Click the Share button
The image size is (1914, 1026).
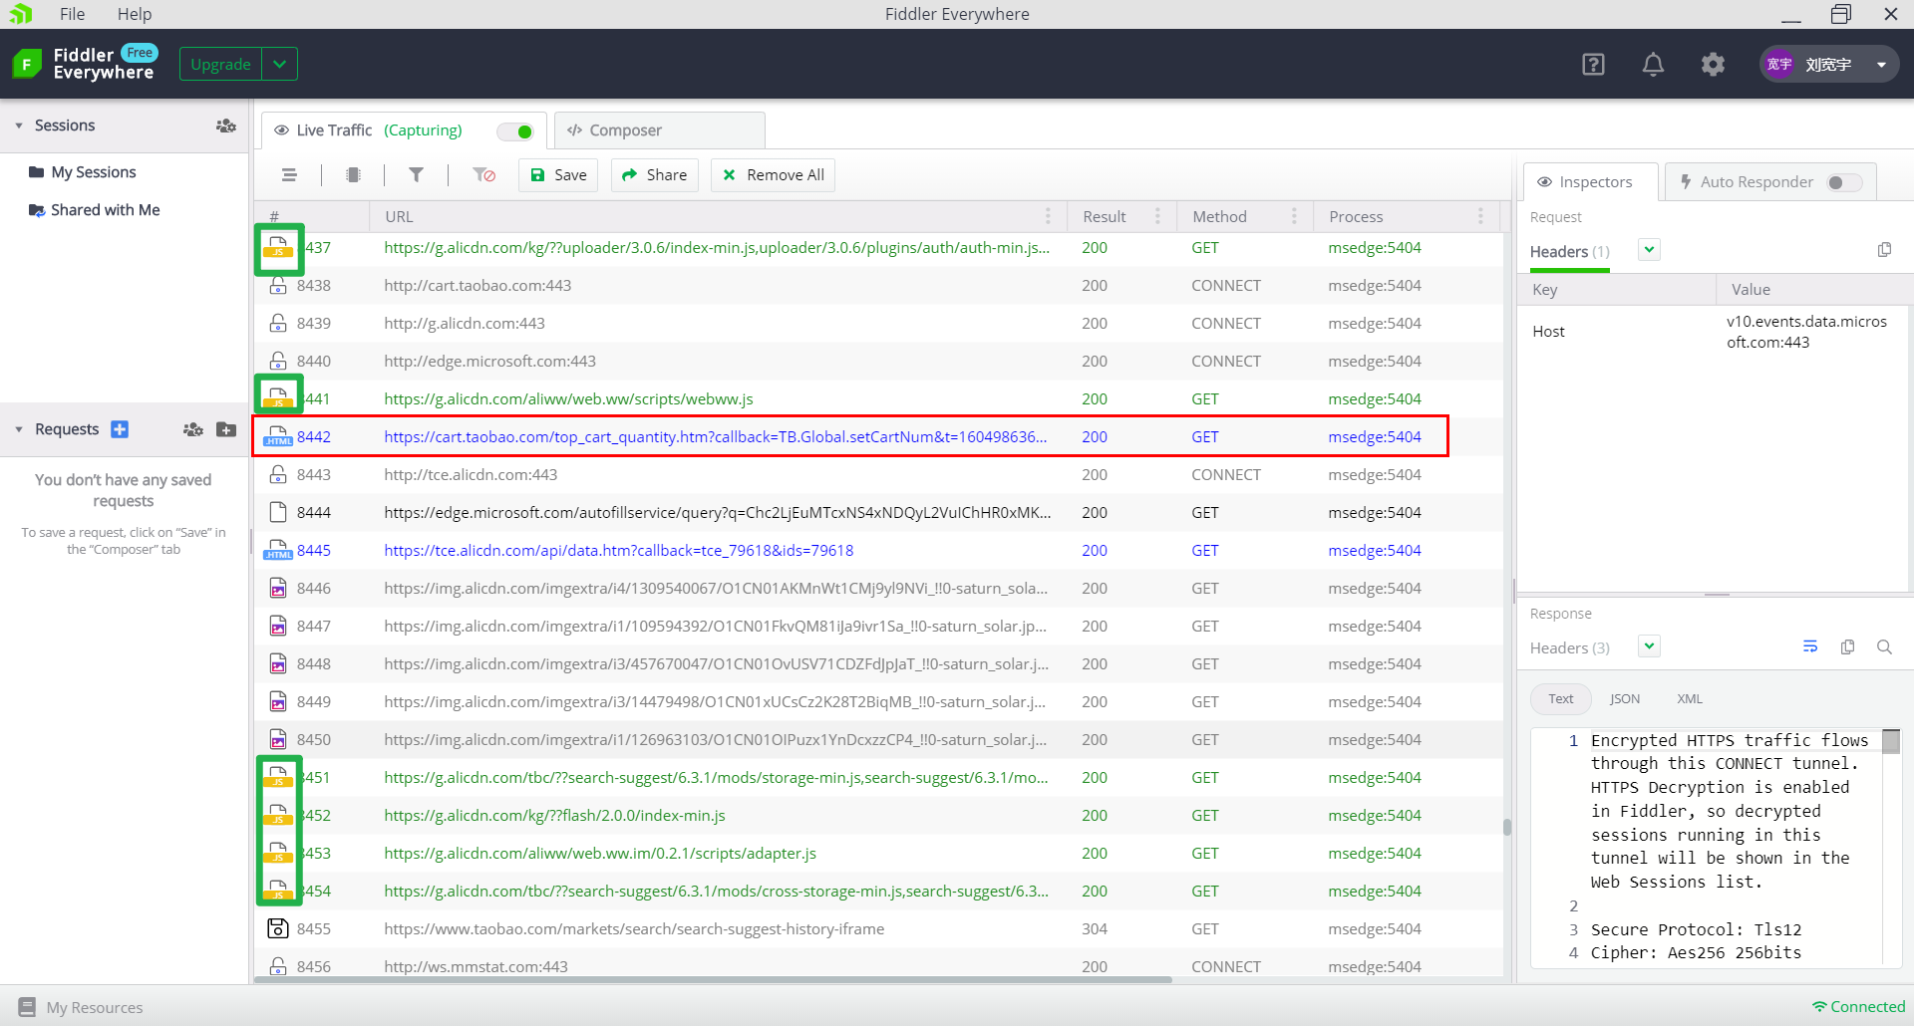(x=654, y=175)
